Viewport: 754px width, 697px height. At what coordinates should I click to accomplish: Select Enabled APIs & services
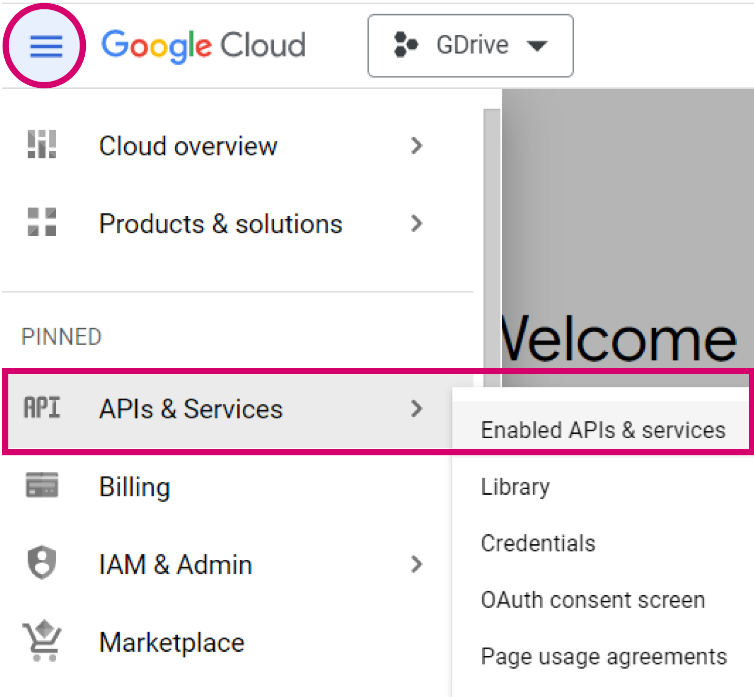603,430
